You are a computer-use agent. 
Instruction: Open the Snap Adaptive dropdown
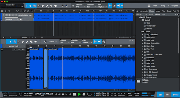click(102, 7)
